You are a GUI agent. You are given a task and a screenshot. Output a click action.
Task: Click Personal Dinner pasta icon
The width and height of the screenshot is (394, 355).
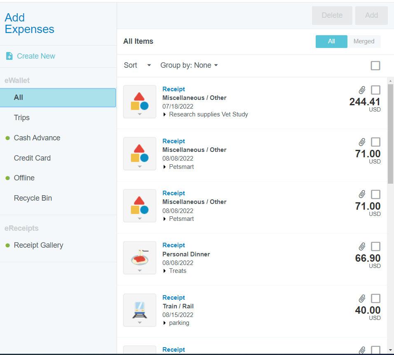pyautogui.click(x=140, y=258)
